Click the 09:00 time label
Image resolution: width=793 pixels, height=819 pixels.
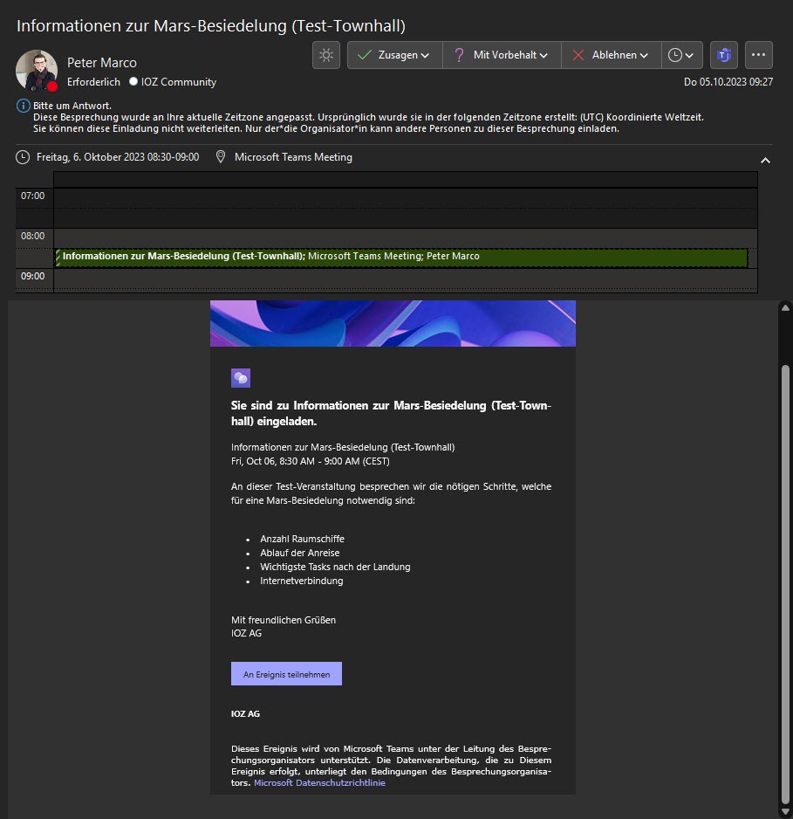tap(33, 276)
